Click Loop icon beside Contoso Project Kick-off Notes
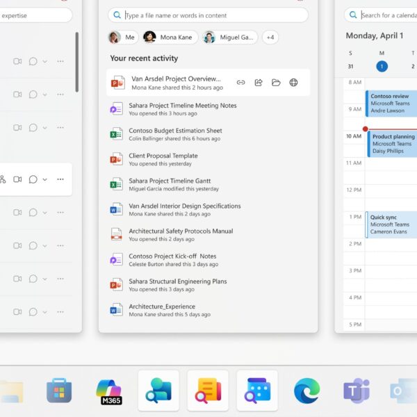 (x=116, y=260)
